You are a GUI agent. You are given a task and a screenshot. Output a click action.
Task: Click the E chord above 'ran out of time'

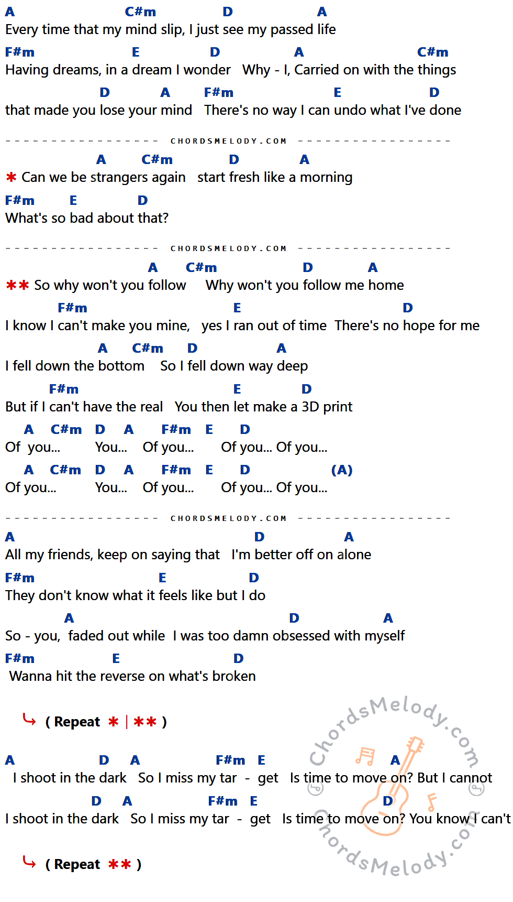[237, 308]
